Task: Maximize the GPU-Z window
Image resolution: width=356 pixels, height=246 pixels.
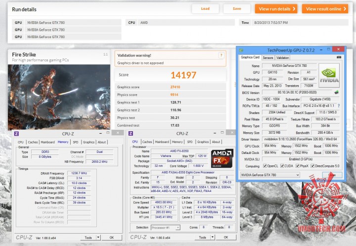Action: (x=328, y=49)
